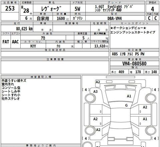
Task: Select the 後日発送部品 header label
Action: coord(55,50)
